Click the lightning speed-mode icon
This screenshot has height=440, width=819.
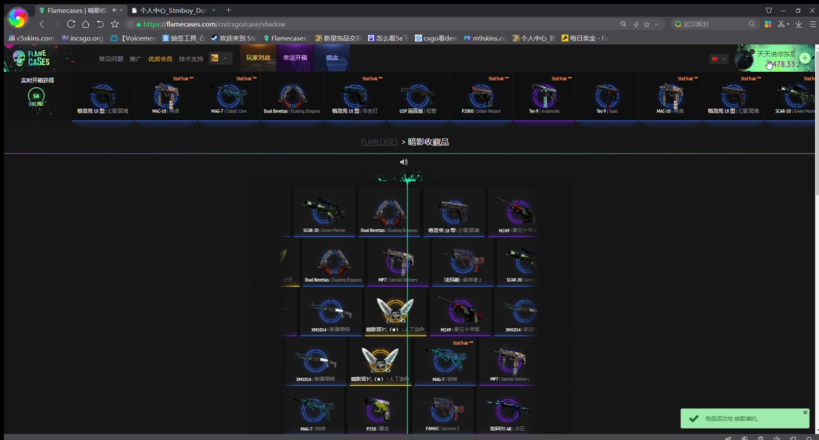pos(636,24)
